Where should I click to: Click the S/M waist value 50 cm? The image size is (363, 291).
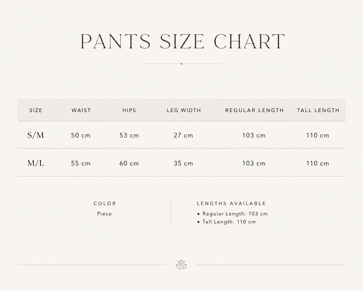coord(81,135)
